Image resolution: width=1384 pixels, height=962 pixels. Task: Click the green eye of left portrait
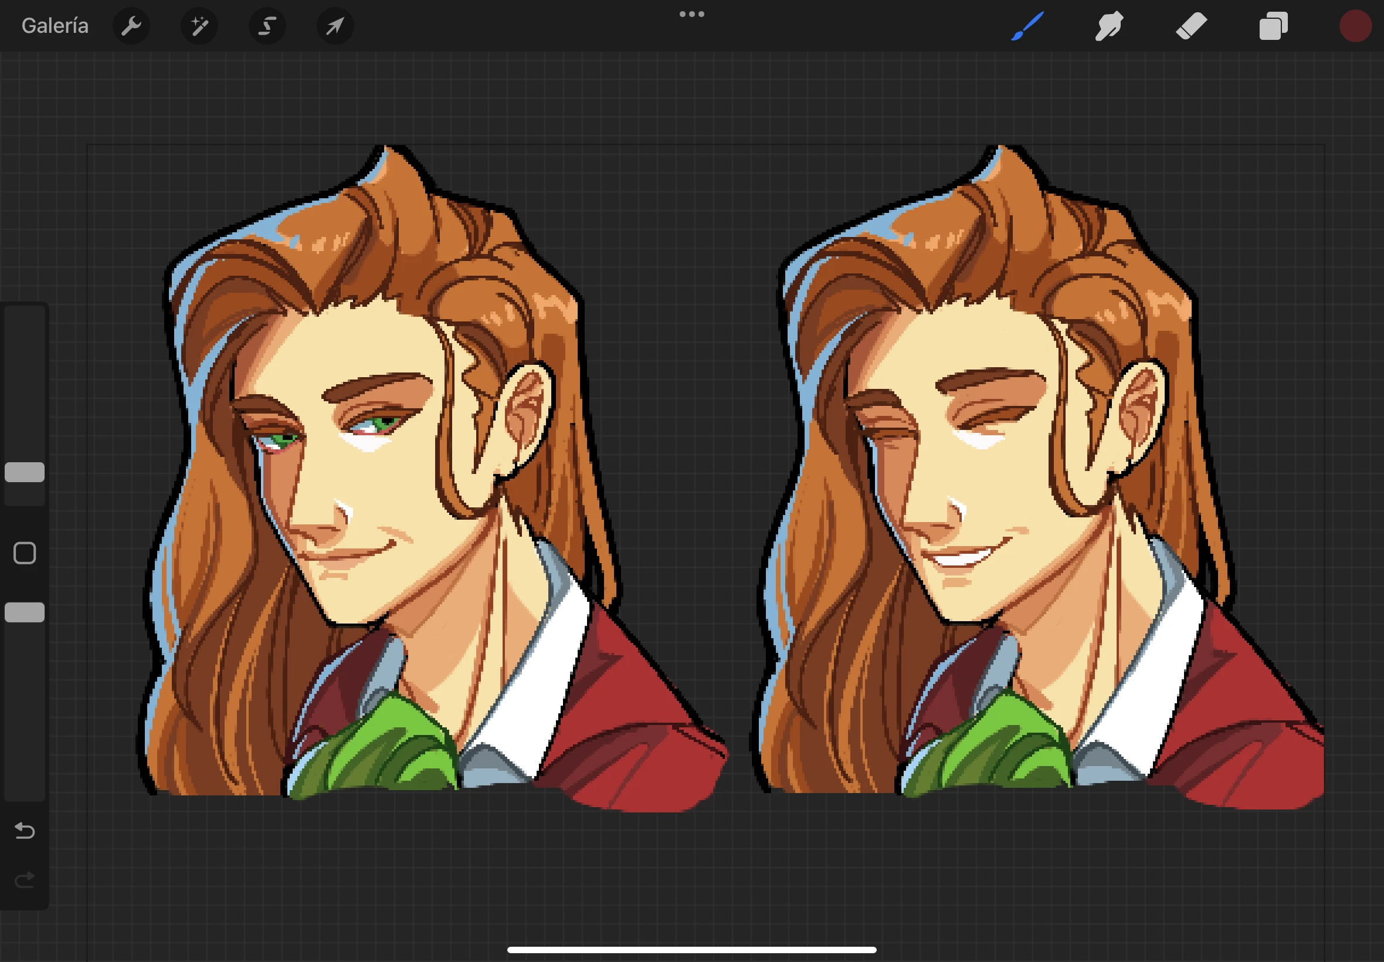[381, 422]
